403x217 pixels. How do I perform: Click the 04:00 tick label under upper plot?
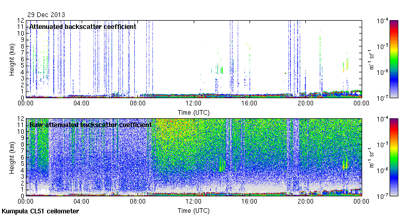click(x=82, y=103)
